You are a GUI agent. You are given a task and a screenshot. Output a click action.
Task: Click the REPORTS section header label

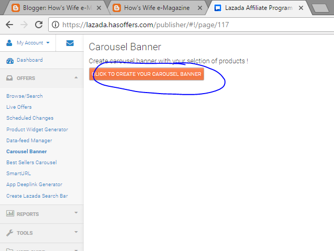point(28,214)
